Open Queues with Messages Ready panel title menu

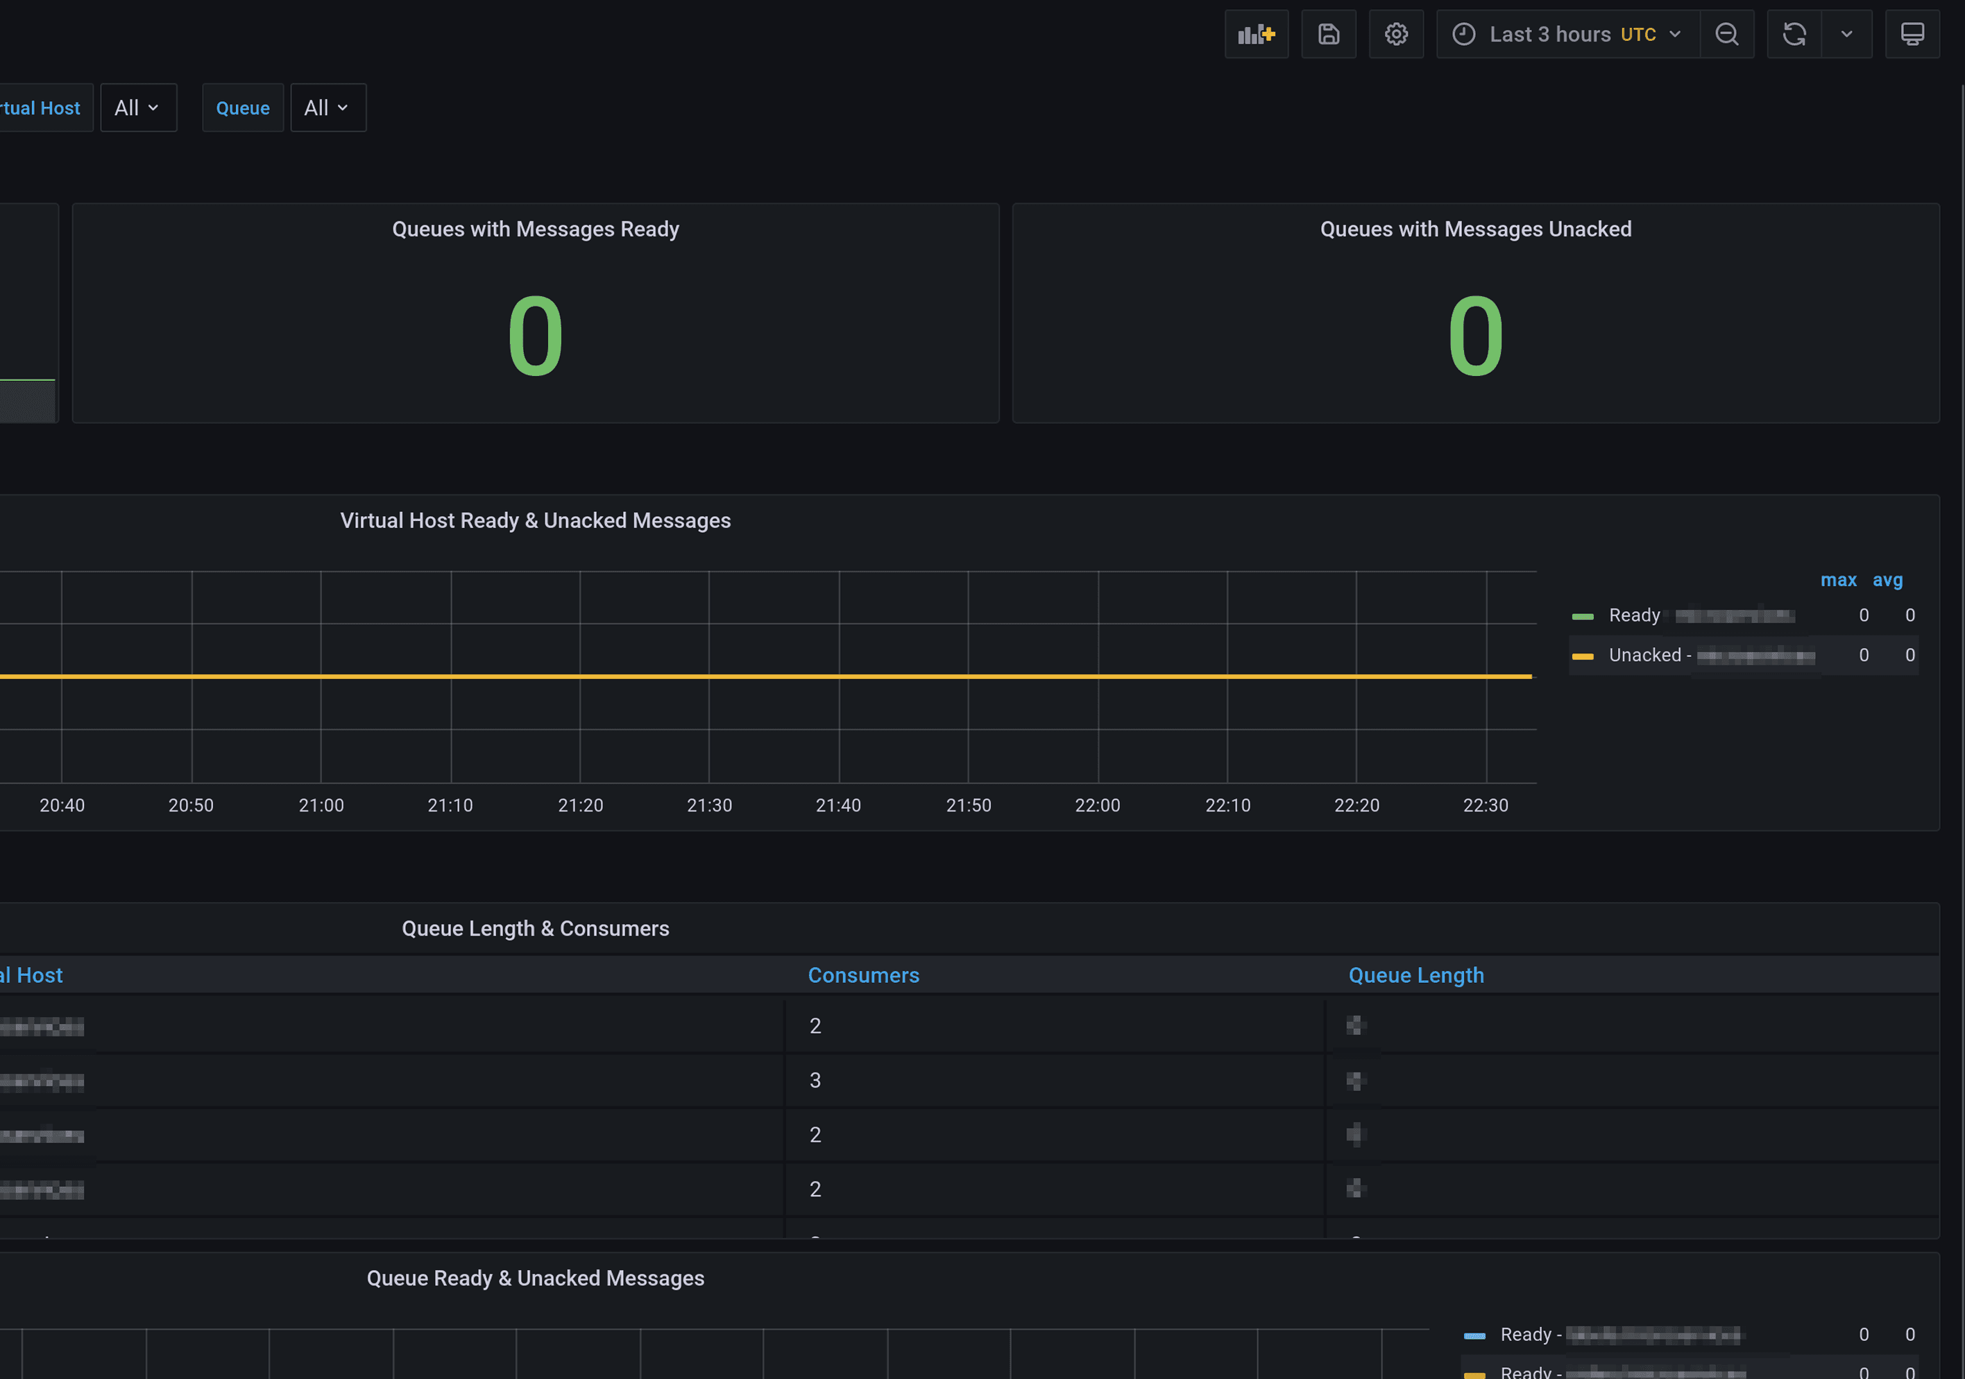click(x=535, y=230)
